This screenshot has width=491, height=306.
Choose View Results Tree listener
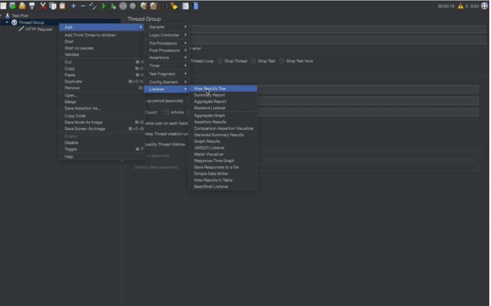click(210, 89)
